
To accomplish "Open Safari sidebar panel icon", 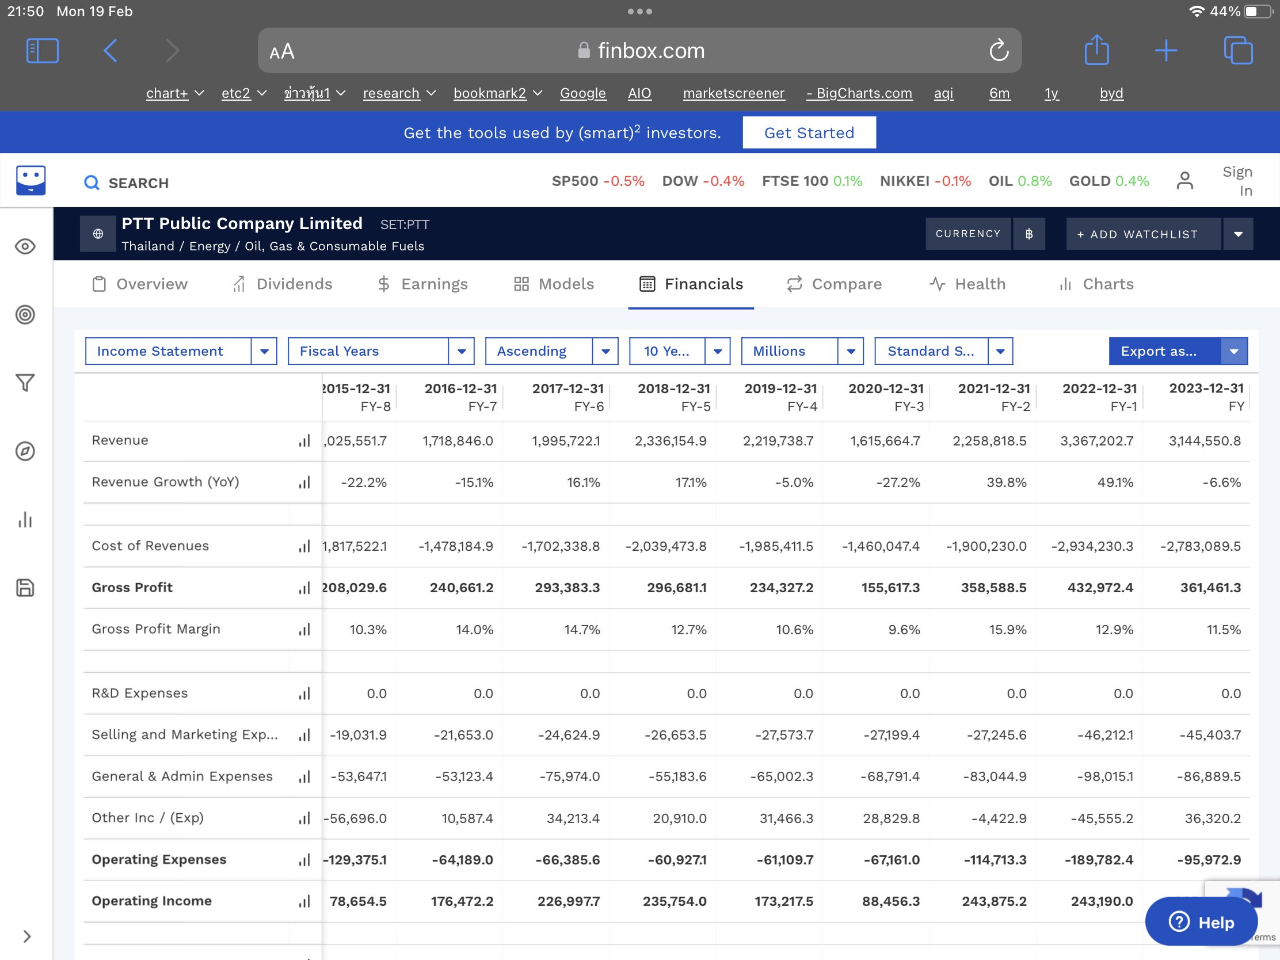I will [42, 51].
